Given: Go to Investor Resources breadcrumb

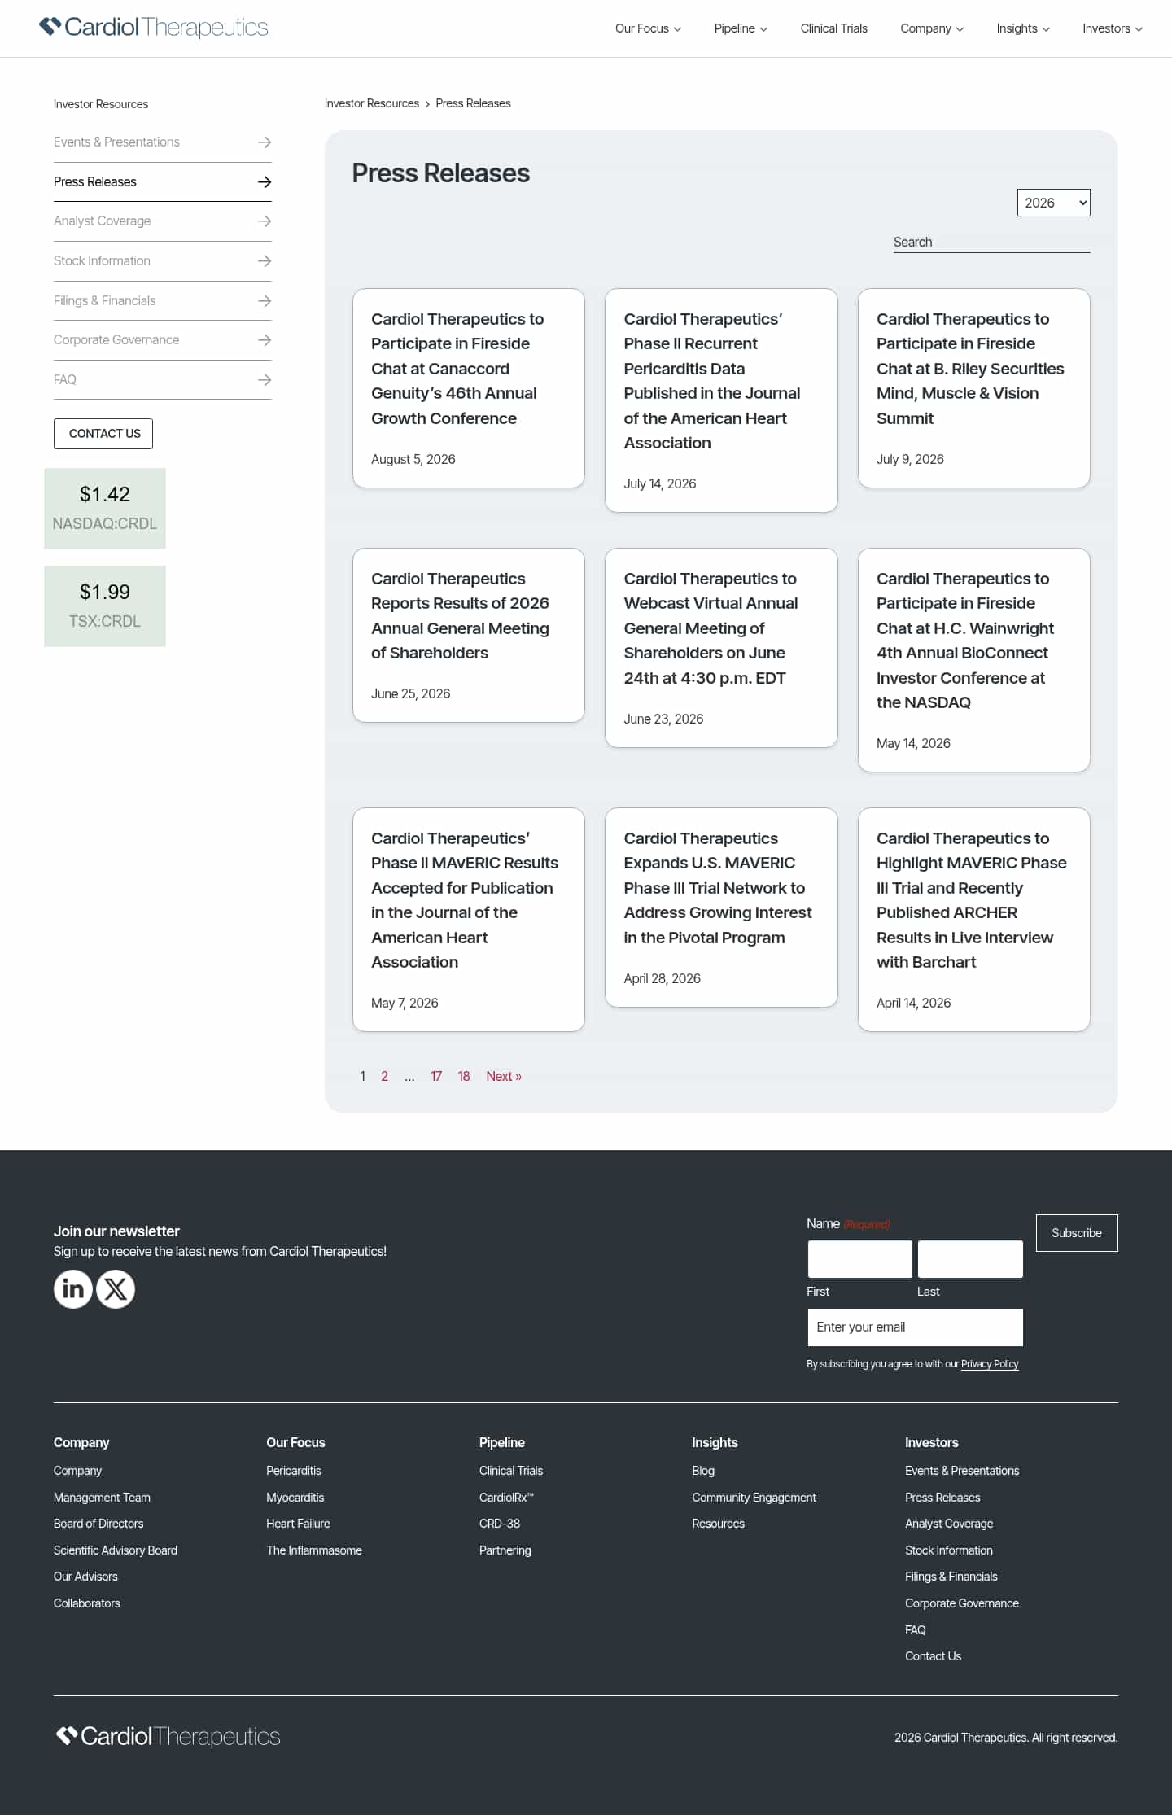Looking at the screenshot, I should 372,103.
